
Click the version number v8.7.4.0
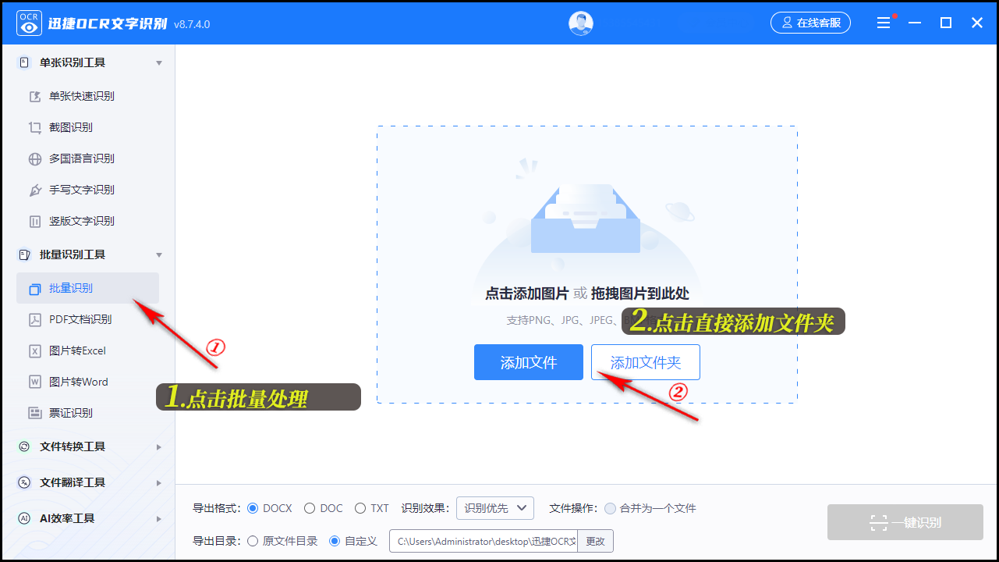(x=192, y=24)
